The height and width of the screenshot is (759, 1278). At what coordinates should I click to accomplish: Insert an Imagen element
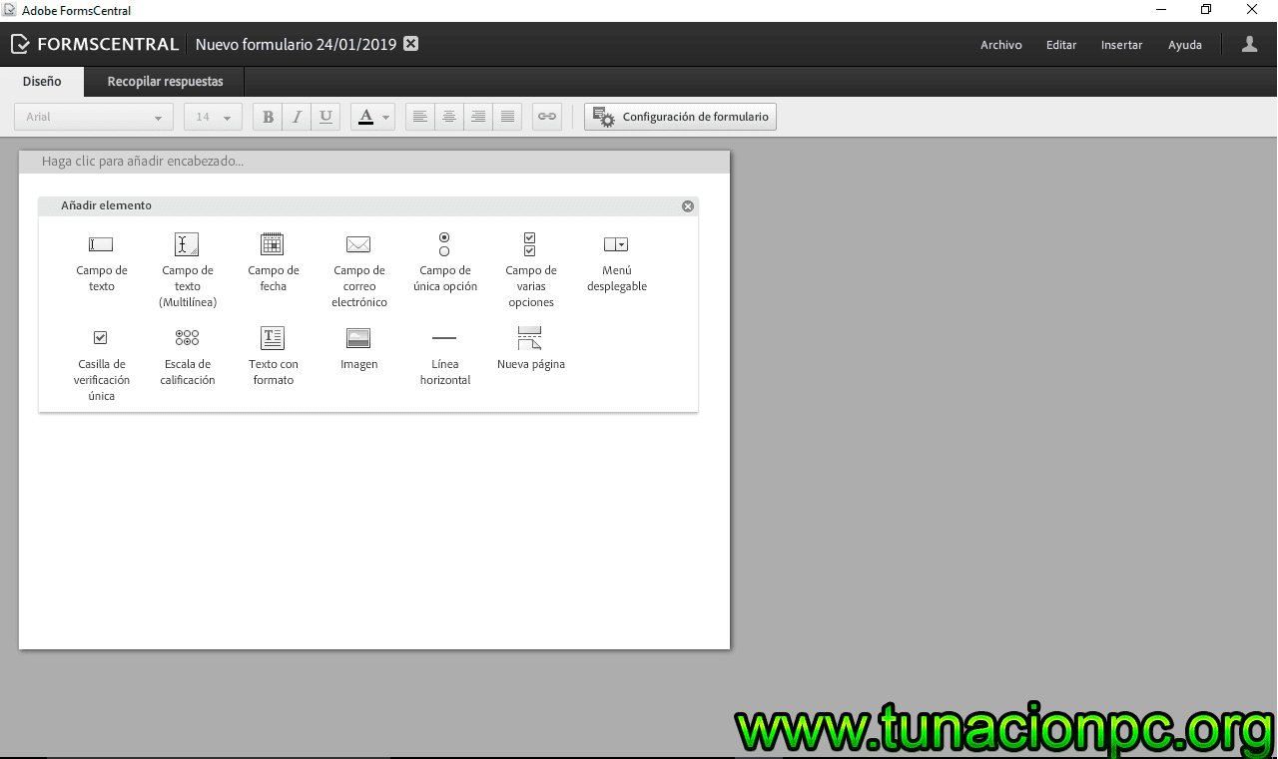358,349
